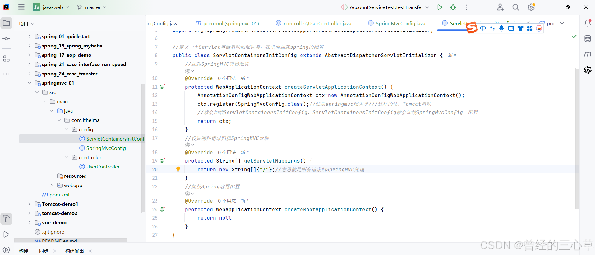Open SpringMvcConfig in project tree
This screenshot has height=255, width=595.
106,148
